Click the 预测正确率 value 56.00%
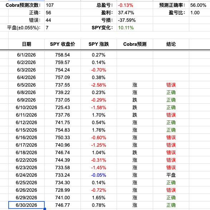Viewport: 210px width, 210px height. point(200,5)
